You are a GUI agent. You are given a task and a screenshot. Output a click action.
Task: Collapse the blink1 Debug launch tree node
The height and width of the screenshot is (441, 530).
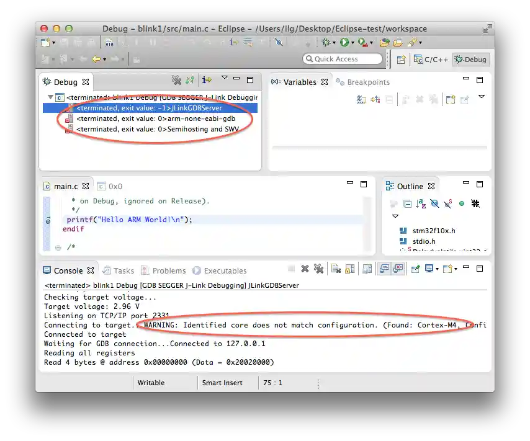[x=50, y=97]
